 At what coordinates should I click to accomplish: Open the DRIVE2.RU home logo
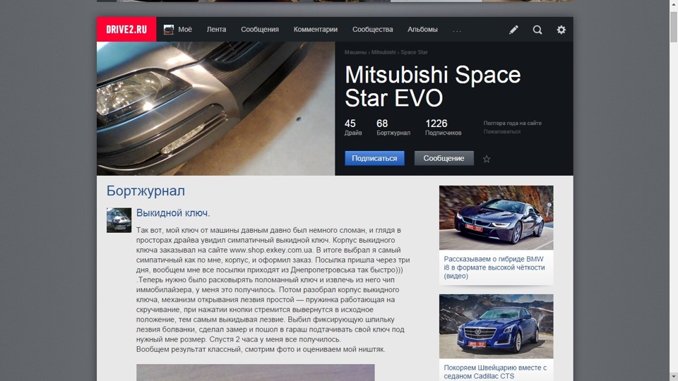(126, 30)
